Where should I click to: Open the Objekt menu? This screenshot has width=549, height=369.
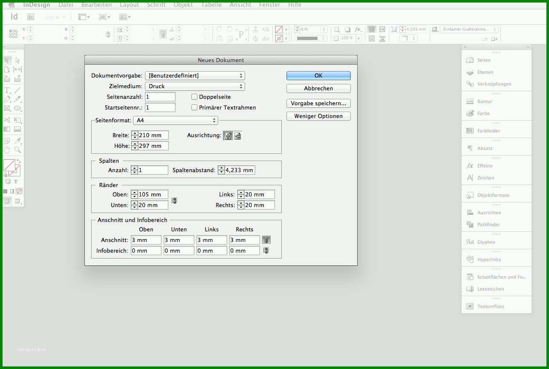(x=183, y=5)
